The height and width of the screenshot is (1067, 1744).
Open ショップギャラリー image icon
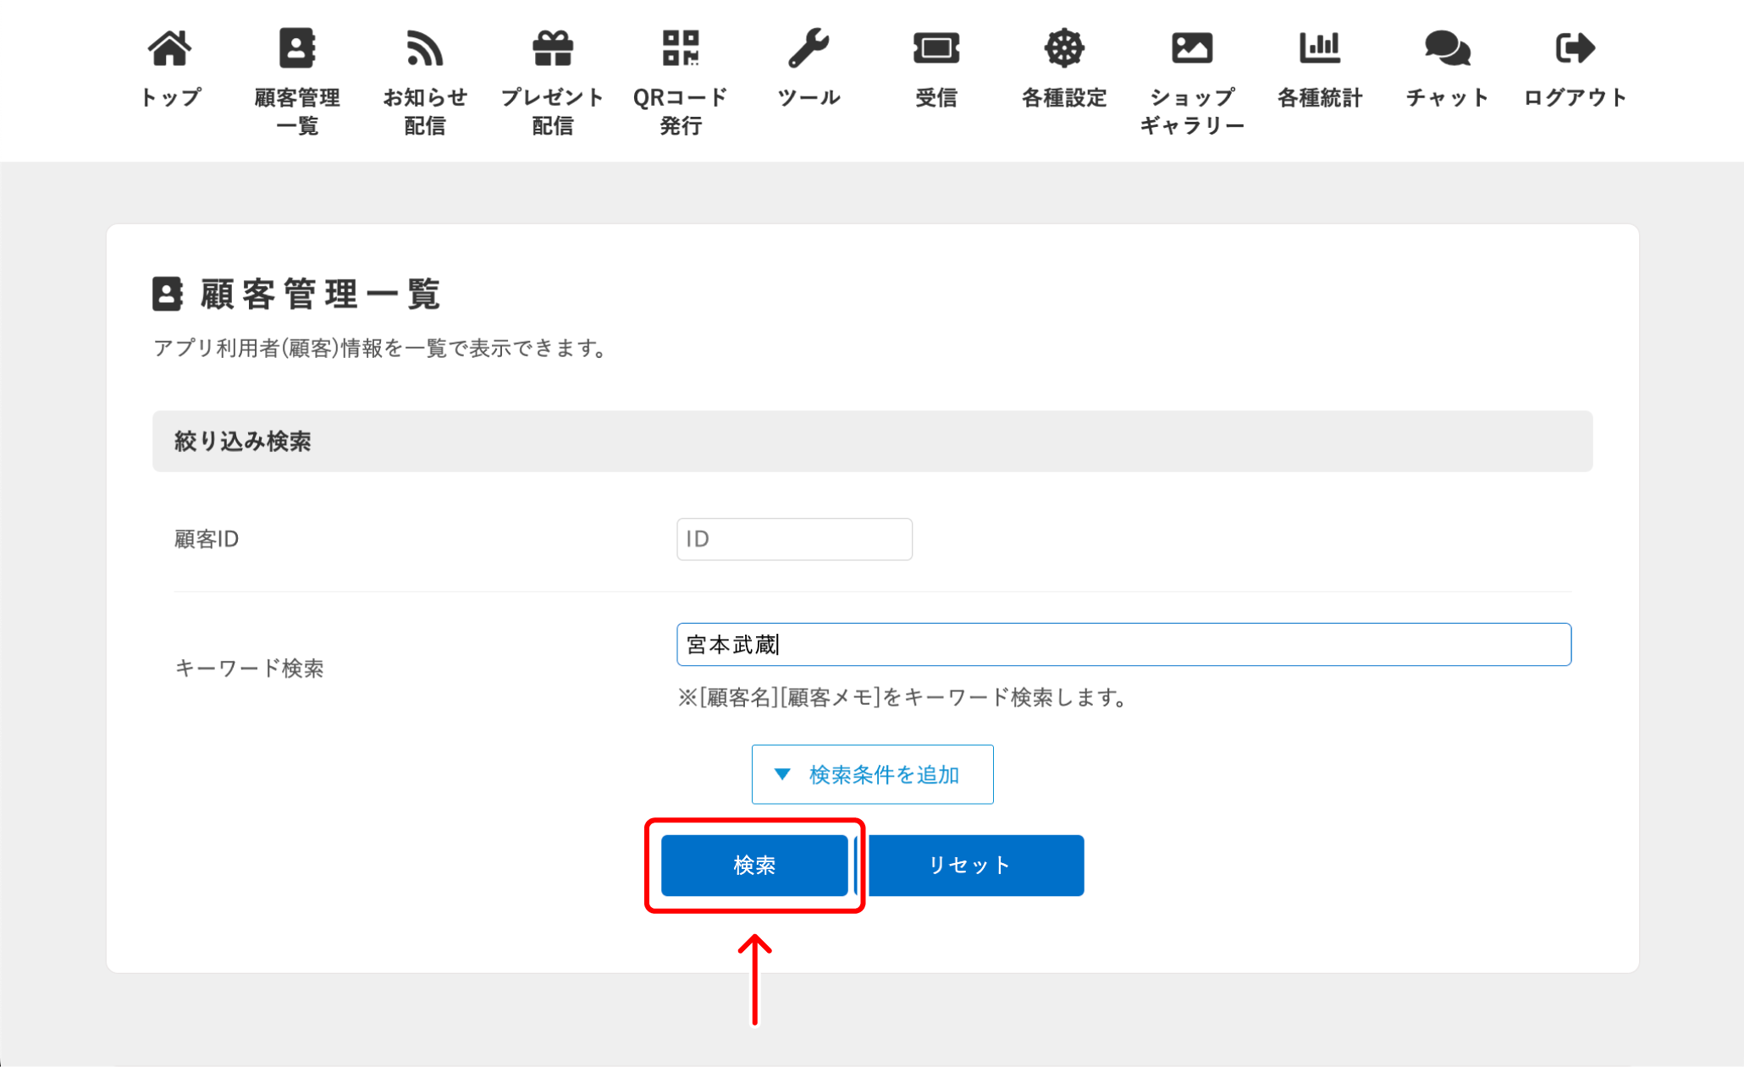click(x=1191, y=48)
